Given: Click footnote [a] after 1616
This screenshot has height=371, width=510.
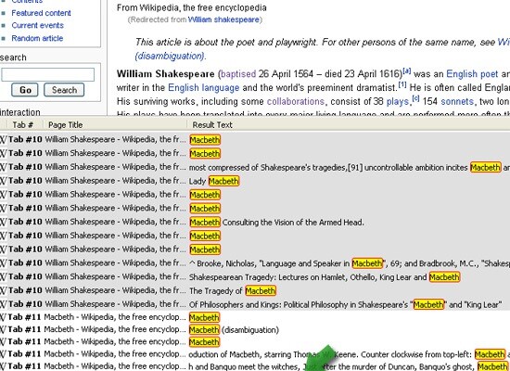Looking at the screenshot, I should 407,70.
